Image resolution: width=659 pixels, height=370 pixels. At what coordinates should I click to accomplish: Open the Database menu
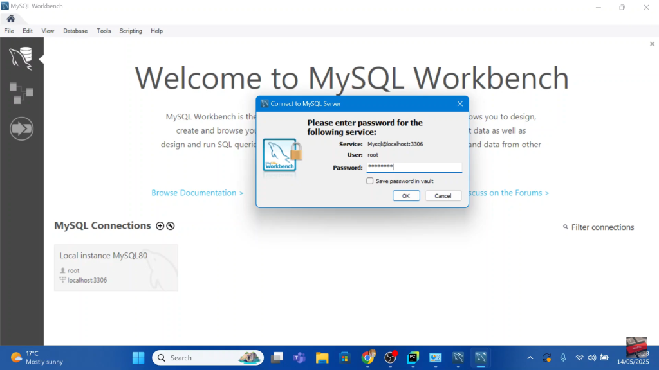coord(75,31)
